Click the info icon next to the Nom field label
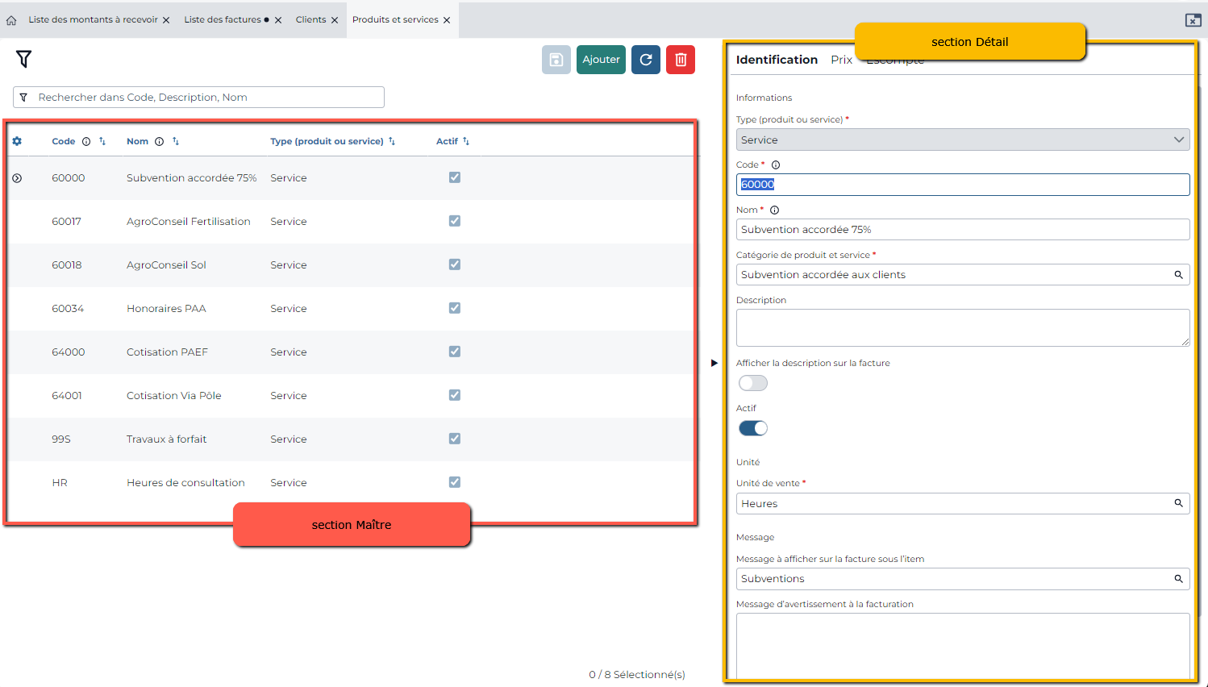 tap(774, 210)
